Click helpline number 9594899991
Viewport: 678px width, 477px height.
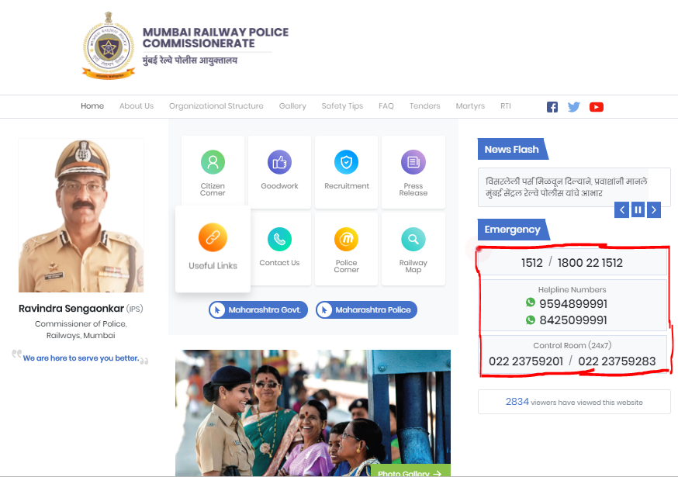click(573, 303)
